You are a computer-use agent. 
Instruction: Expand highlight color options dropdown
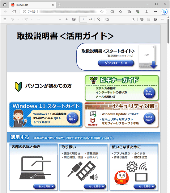coord(18,19)
